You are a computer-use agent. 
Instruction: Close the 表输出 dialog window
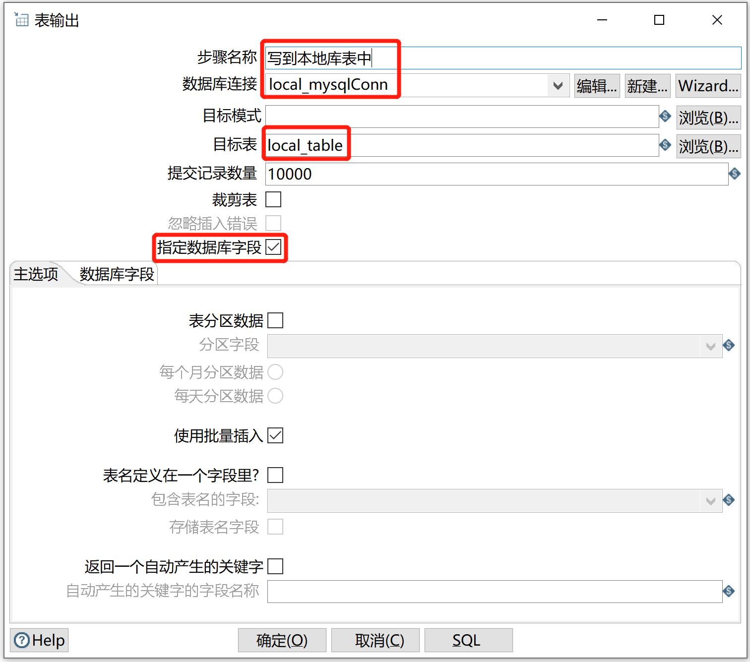pos(717,20)
